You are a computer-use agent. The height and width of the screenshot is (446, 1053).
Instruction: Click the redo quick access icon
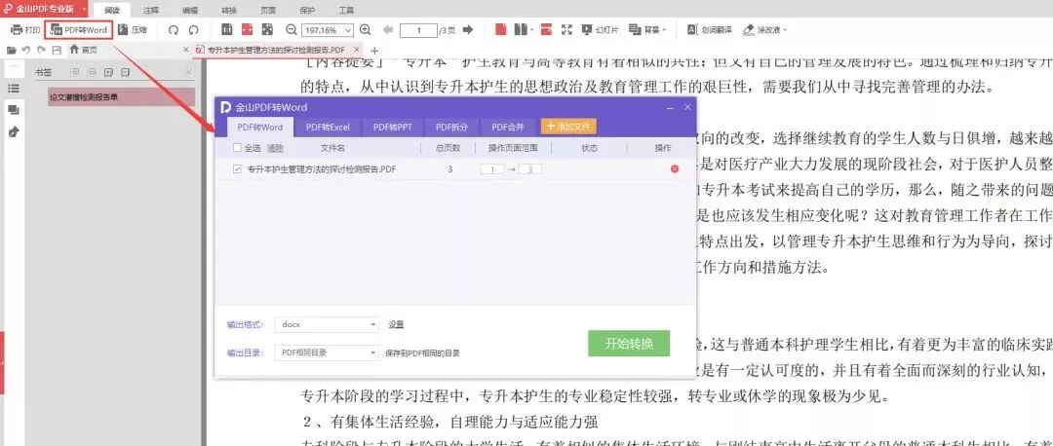coord(42,50)
